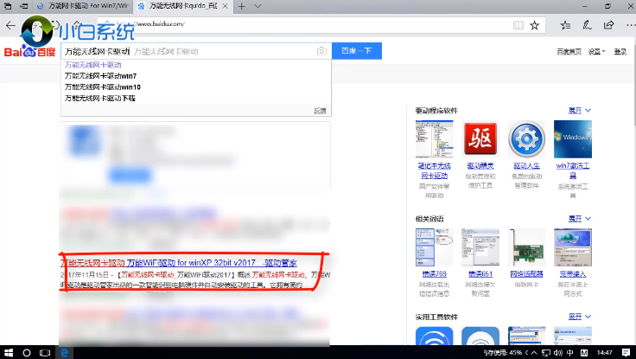636x359 pixels.
Task: Expand 实用工具软件 section via 展开
Action: 579,317
